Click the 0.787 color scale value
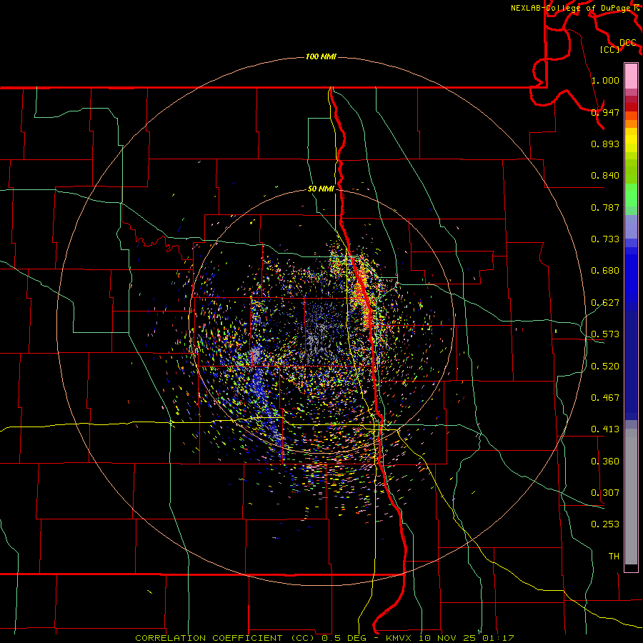643x643 pixels. click(x=605, y=207)
